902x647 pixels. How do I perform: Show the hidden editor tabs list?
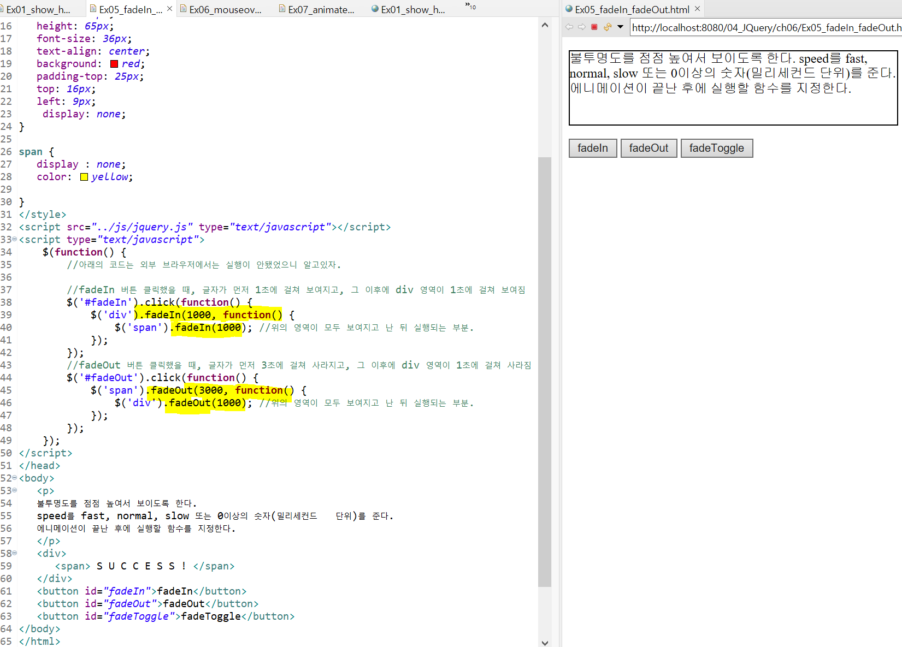point(470,6)
